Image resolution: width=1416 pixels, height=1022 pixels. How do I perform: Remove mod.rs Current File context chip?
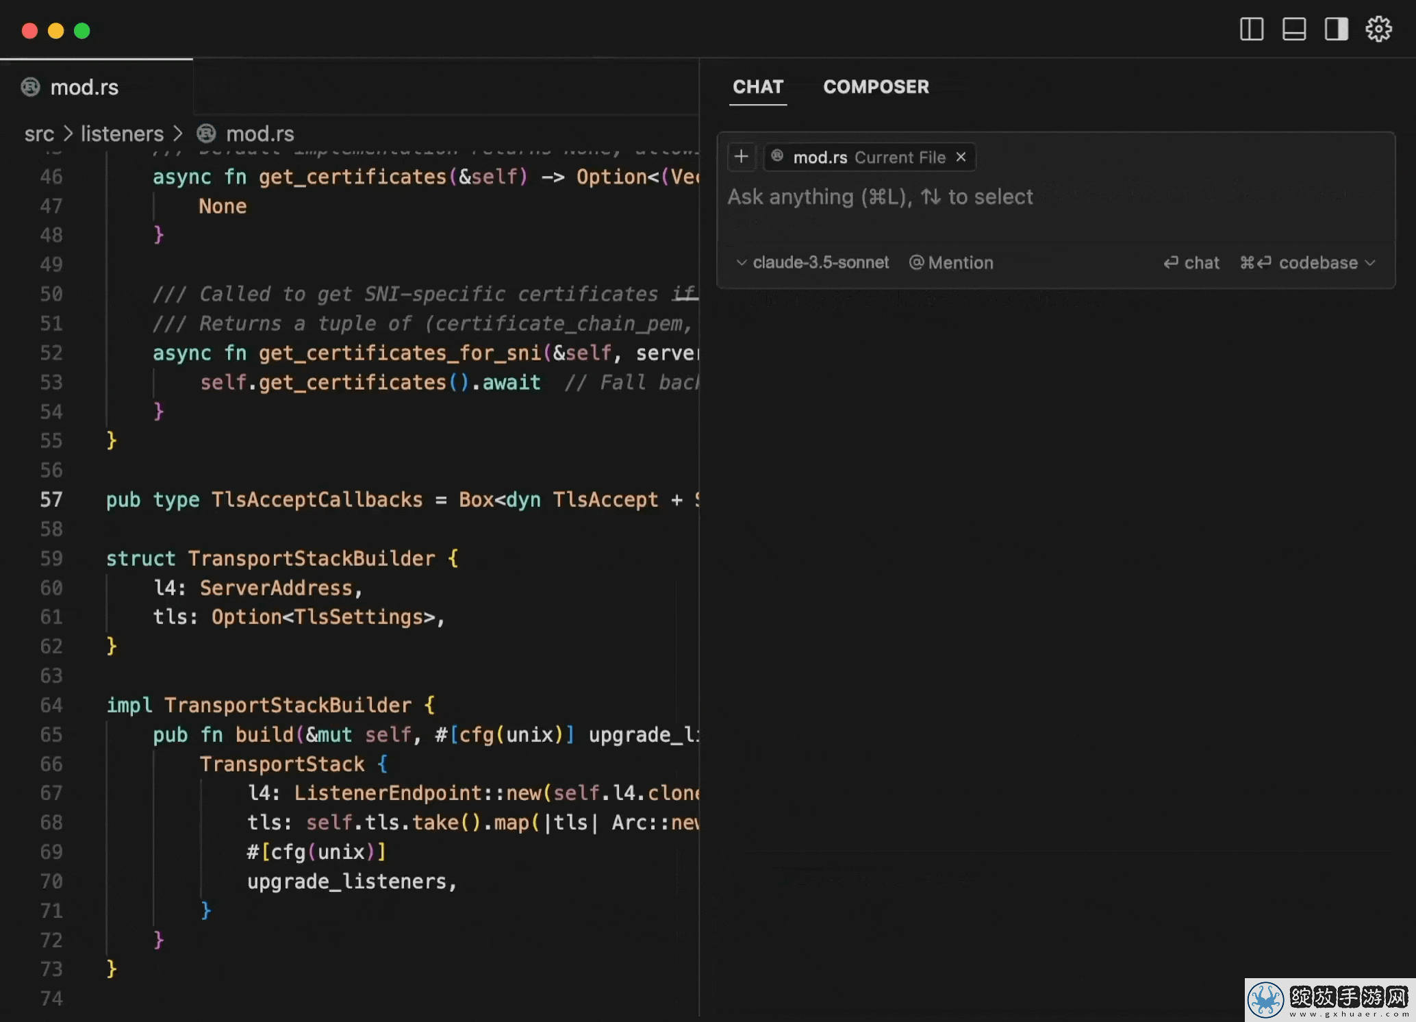961,157
